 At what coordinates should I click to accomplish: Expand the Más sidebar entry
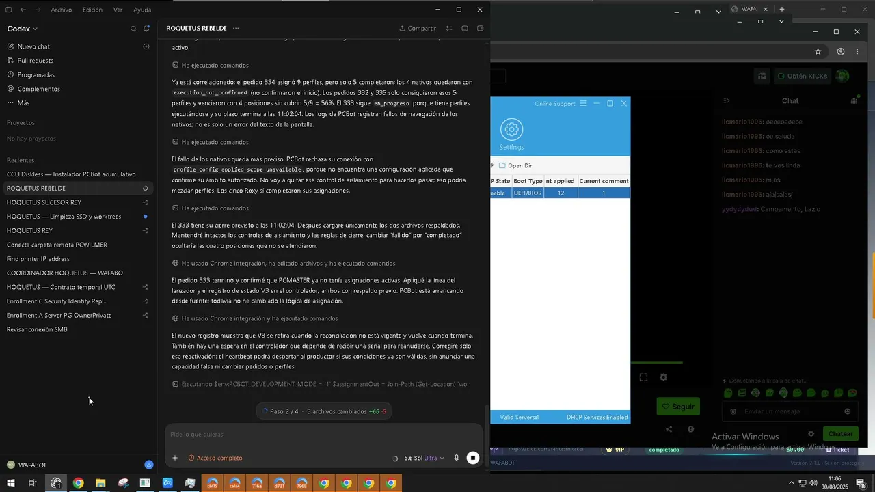click(x=23, y=103)
